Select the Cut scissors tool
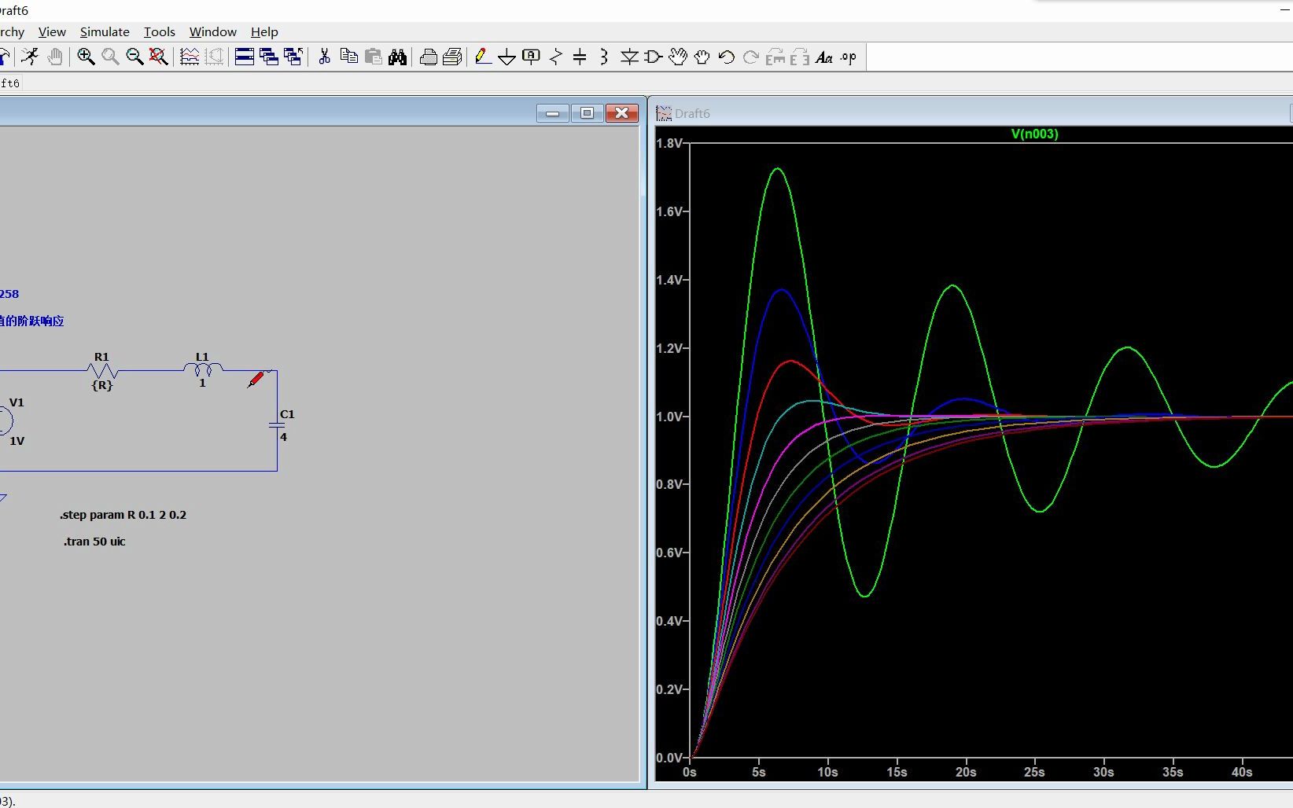Viewport: 1293px width, 808px height. 324,57
